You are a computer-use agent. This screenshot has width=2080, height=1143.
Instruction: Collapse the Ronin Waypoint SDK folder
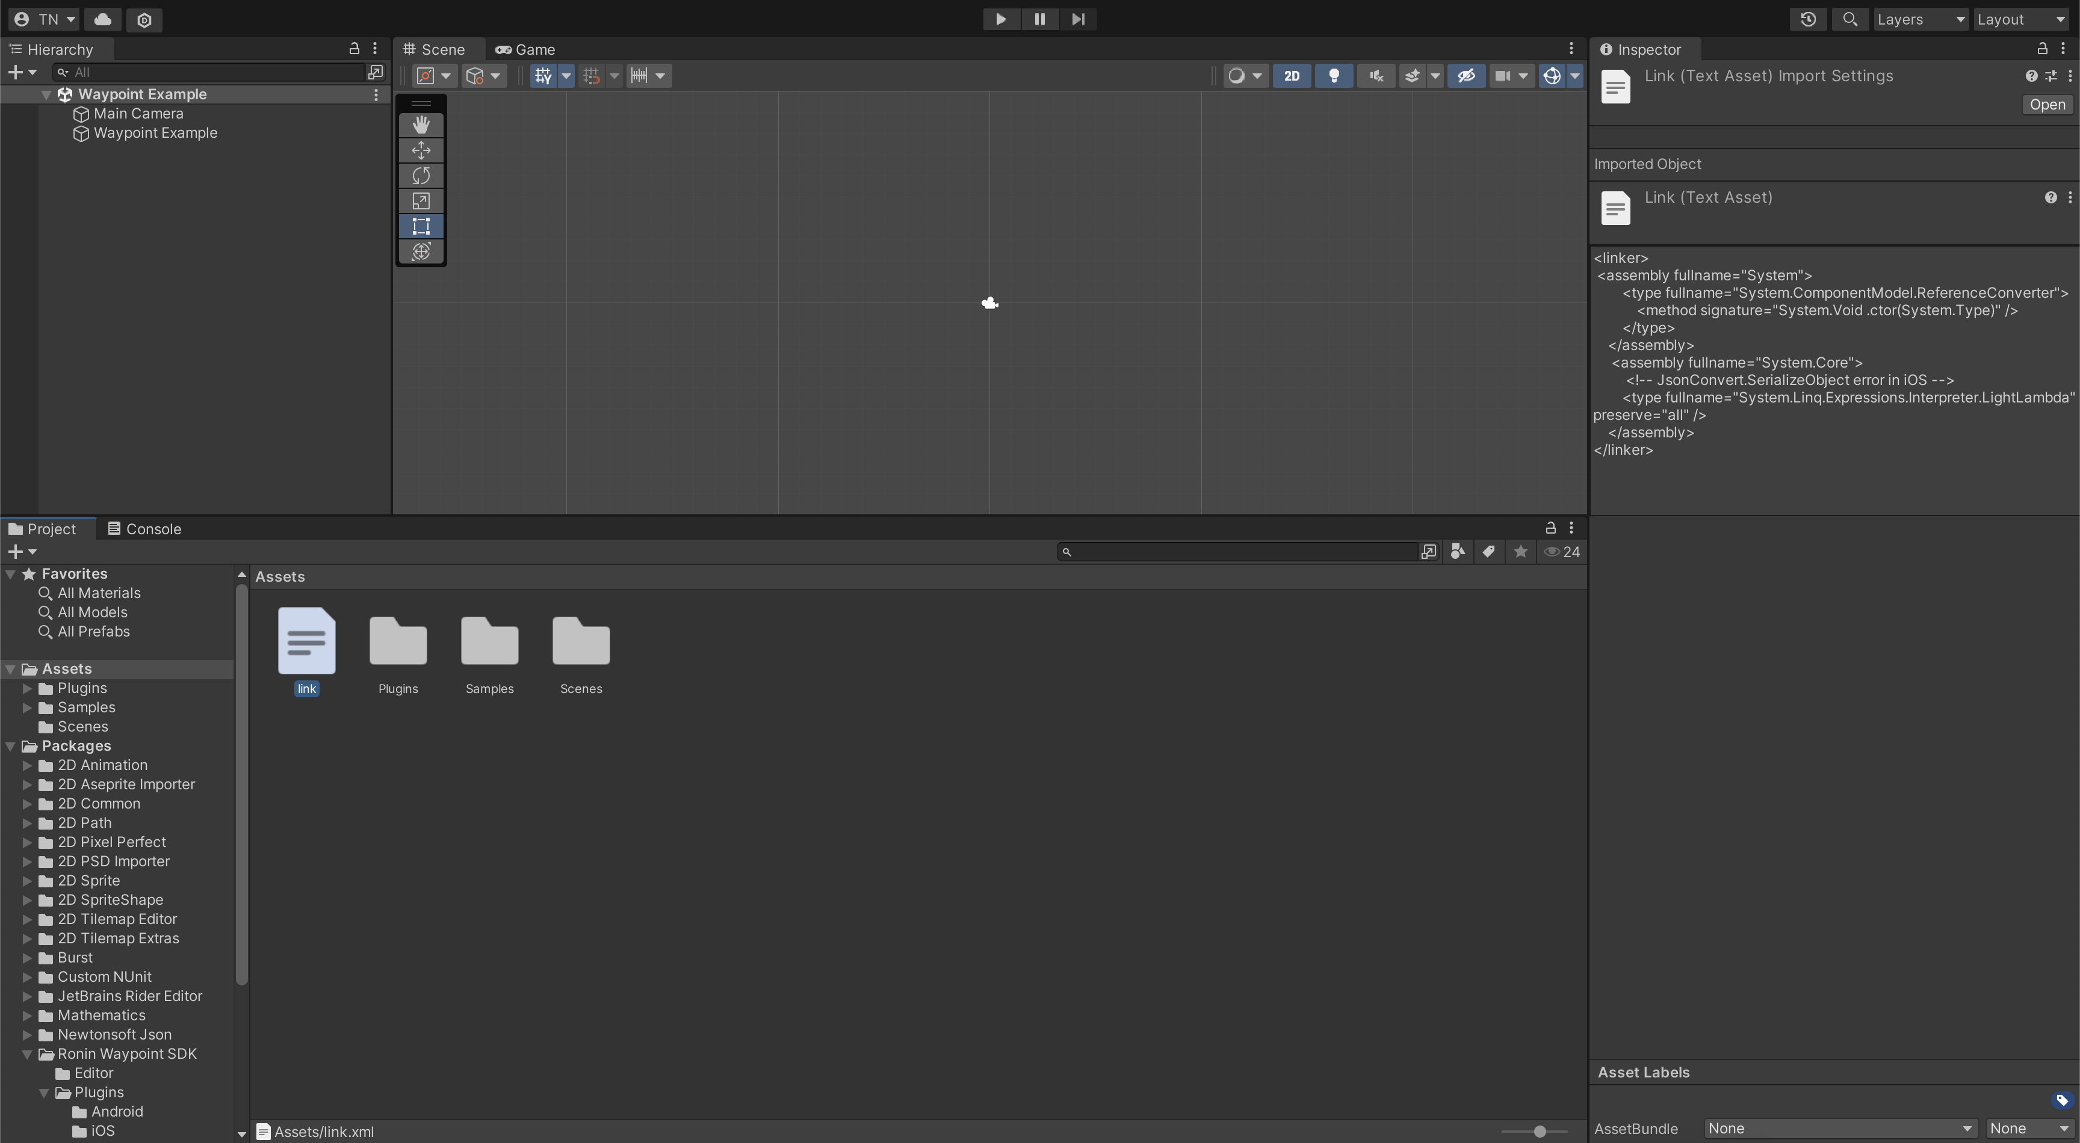click(x=28, y=1053)
